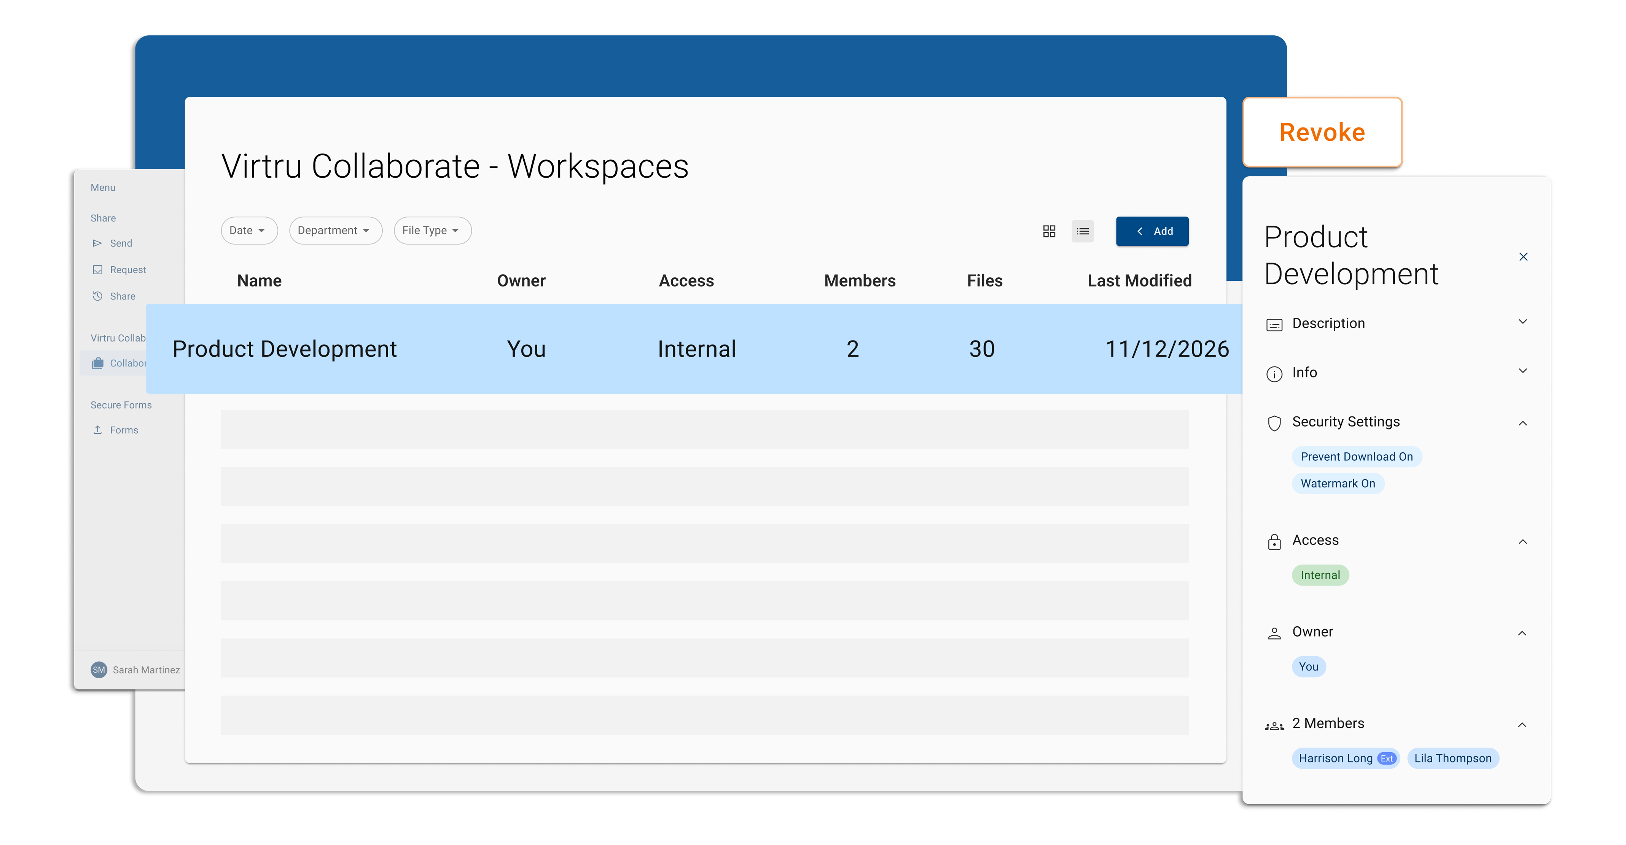Open the File Type filter dropdown
The image size is (1626, 845).
(432, 230)
